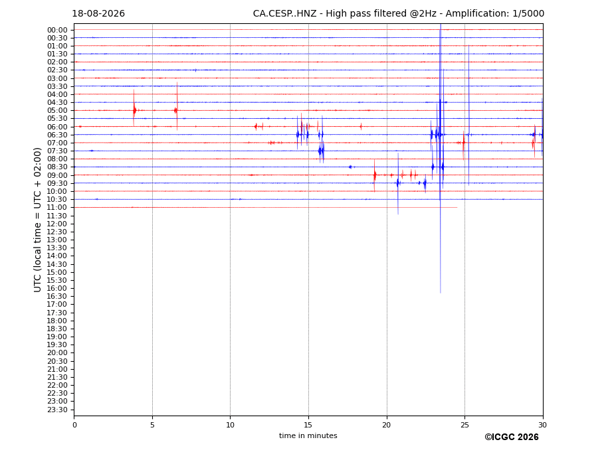Click the 23:30 time row label
Image resolution: width=616 pixels, height=462 pixels.
(x=57, y=410)
